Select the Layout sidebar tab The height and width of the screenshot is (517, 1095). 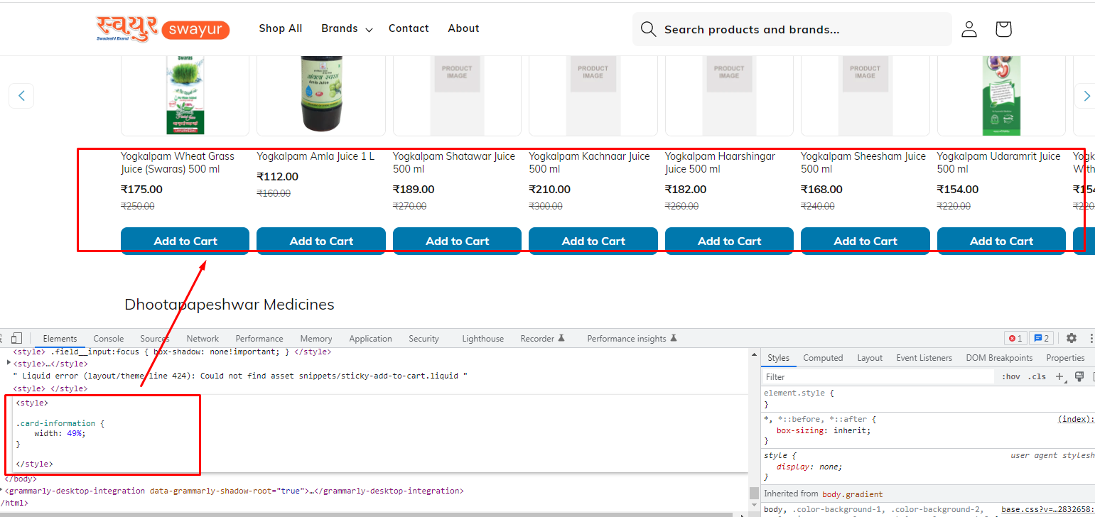coord(870,358)
